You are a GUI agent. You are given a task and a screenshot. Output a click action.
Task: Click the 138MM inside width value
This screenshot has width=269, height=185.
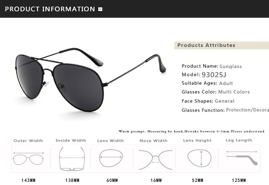(73, 180)
